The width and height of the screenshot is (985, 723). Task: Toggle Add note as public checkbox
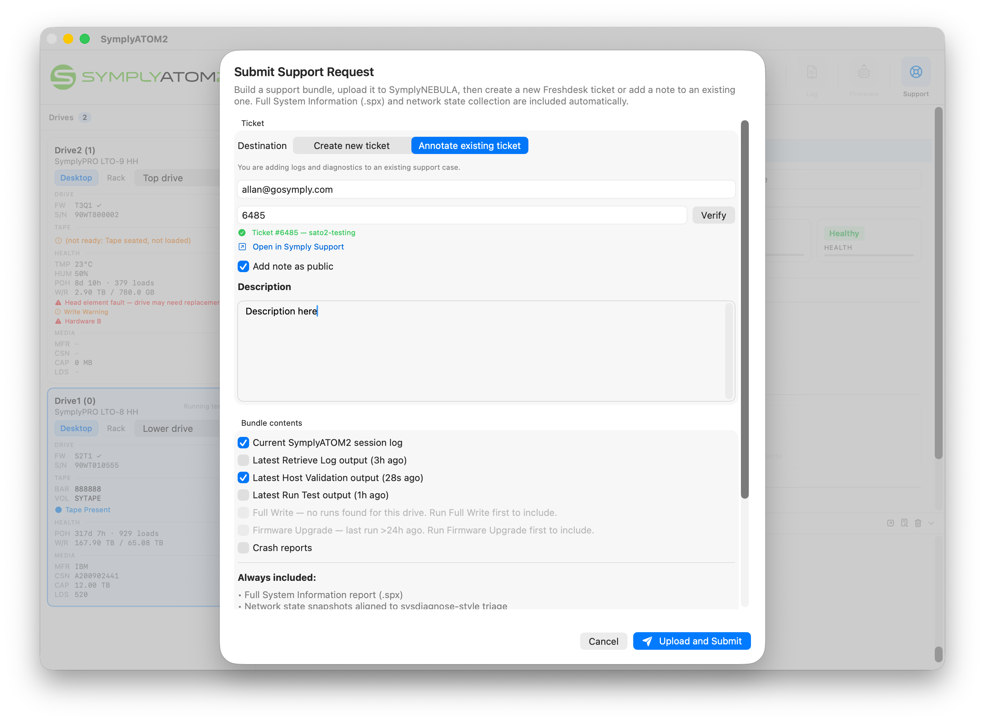243,266
